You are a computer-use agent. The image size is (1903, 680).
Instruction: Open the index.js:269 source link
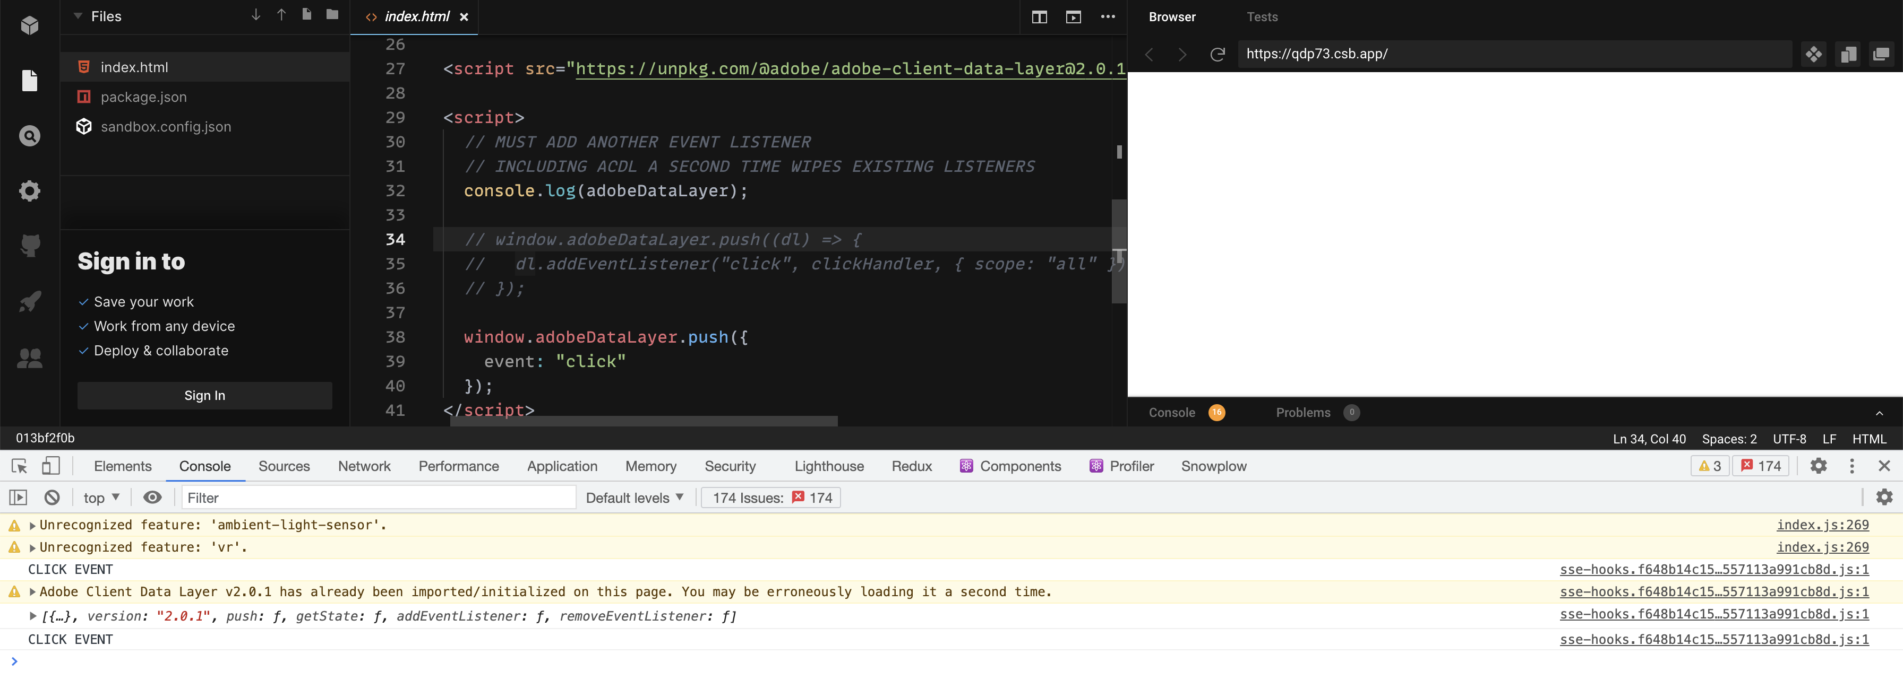click(1822, 525)
